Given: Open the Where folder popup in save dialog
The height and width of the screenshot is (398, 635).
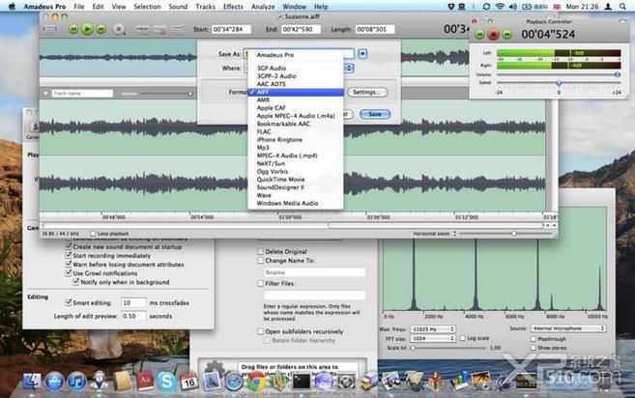Looking at the screenshot, I should [349, 69].
